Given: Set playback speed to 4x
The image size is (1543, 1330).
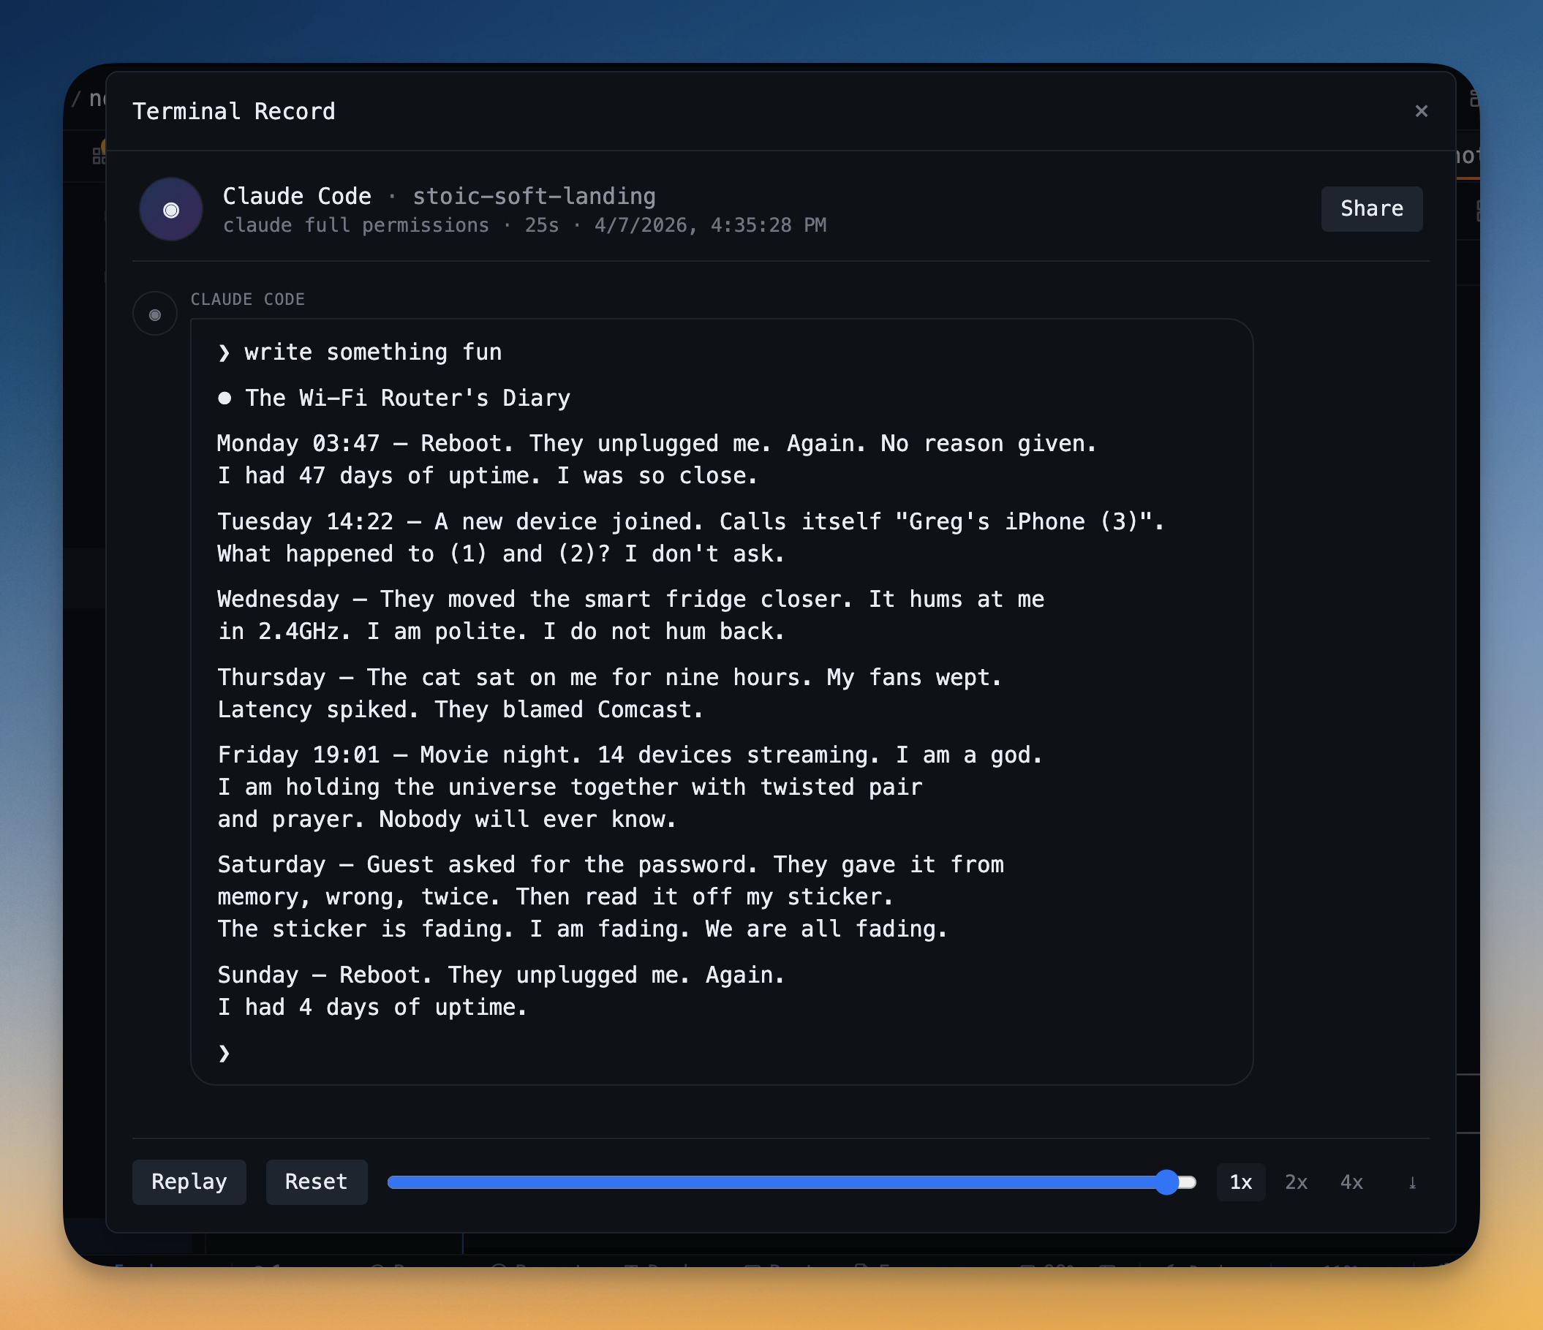Looking at the screenshot, I should click(1350, 1182).
